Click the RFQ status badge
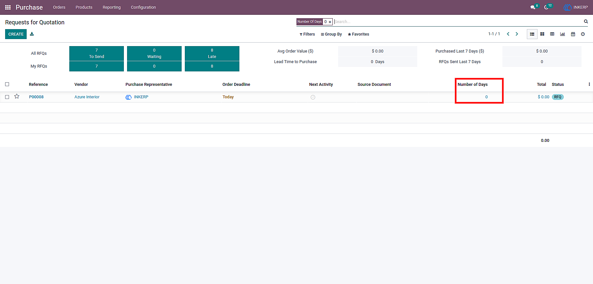The width and height of the screenshot is (593, 284). click(x=558, y=97)
